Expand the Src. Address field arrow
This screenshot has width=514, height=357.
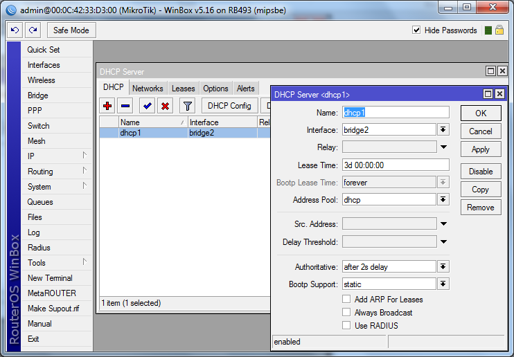click(x=443, y=223)
